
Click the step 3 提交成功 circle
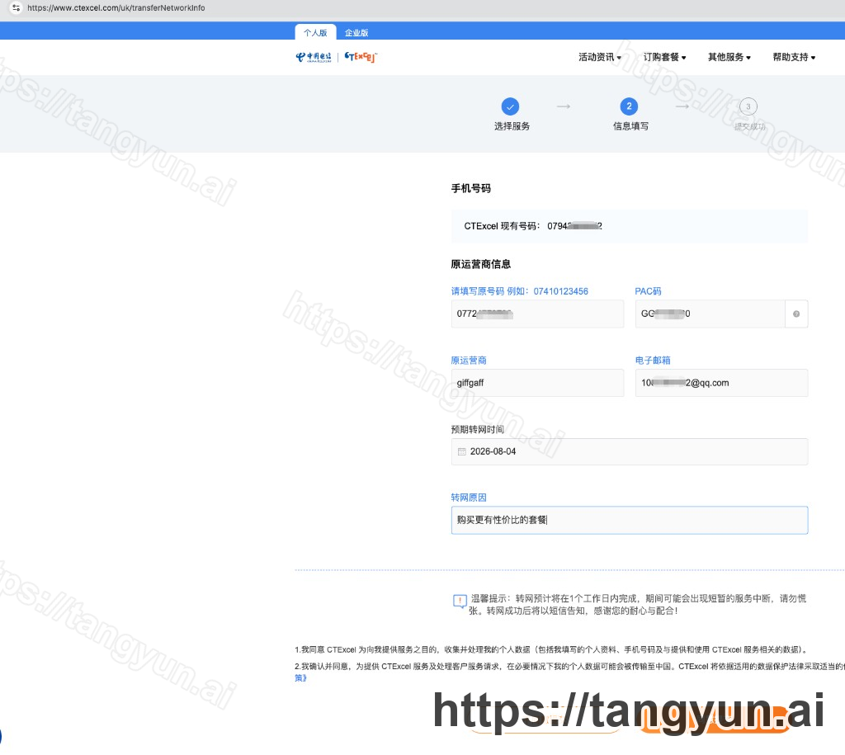tap(748, 106)
